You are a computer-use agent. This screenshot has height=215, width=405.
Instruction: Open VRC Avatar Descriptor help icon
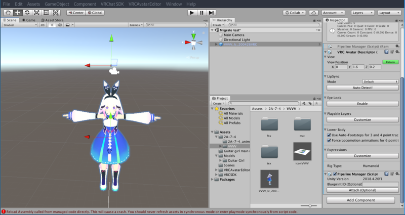pyautogui.click(x=386, y=52)
